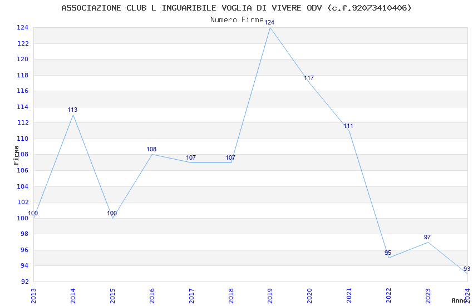
Task: Click the 'Numero Firme' subtitle
Action: coord(237,19)
